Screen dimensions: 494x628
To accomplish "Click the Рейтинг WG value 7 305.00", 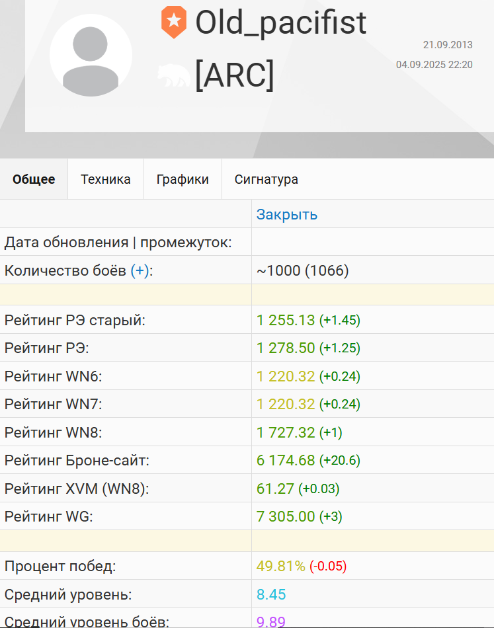I will click(286, 516).
